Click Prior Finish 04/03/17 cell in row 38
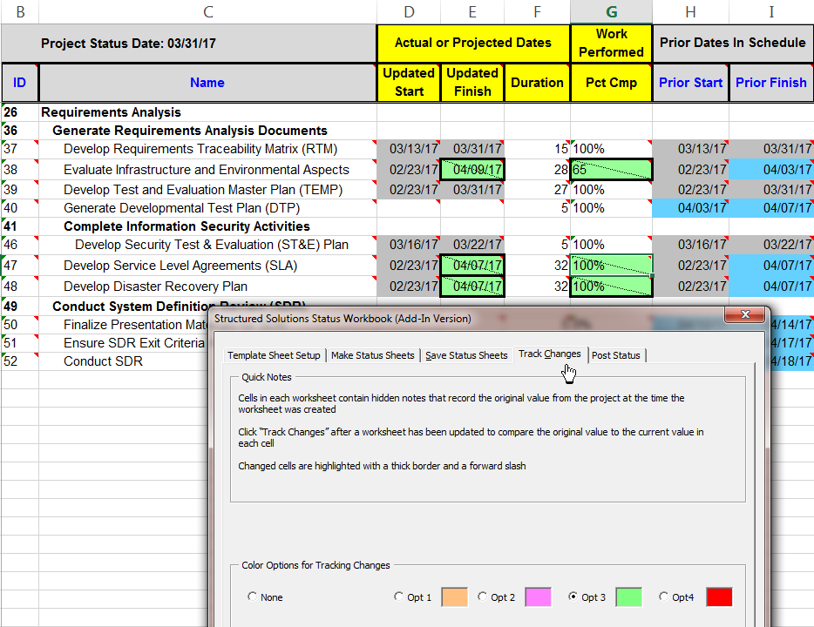Viewport: 814px width, 627px height. 771,170
